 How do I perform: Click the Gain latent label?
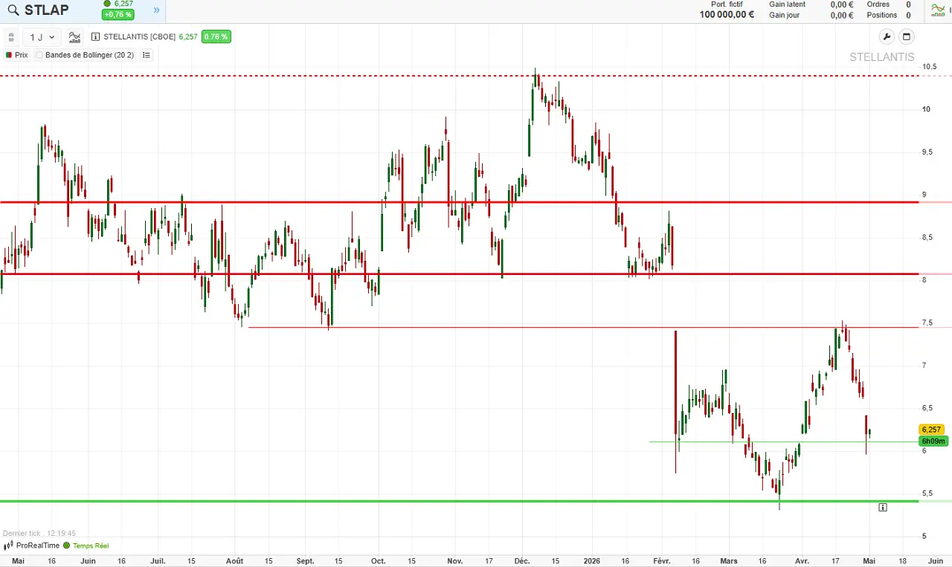787,4
